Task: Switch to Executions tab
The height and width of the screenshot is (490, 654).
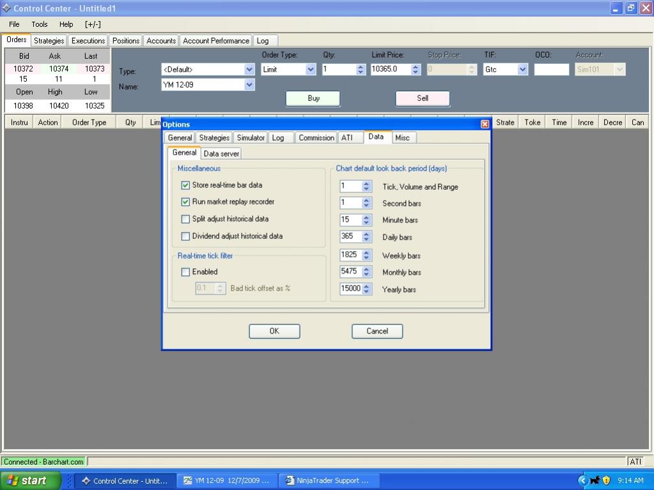Action: pyautogui.click(x=88, y=40)
